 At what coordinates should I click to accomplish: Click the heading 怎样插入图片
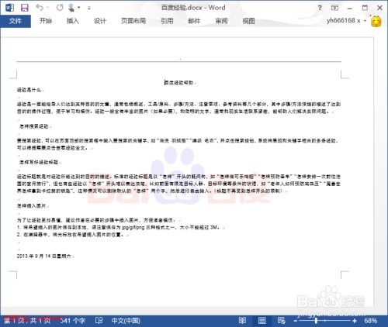(31, 206)
